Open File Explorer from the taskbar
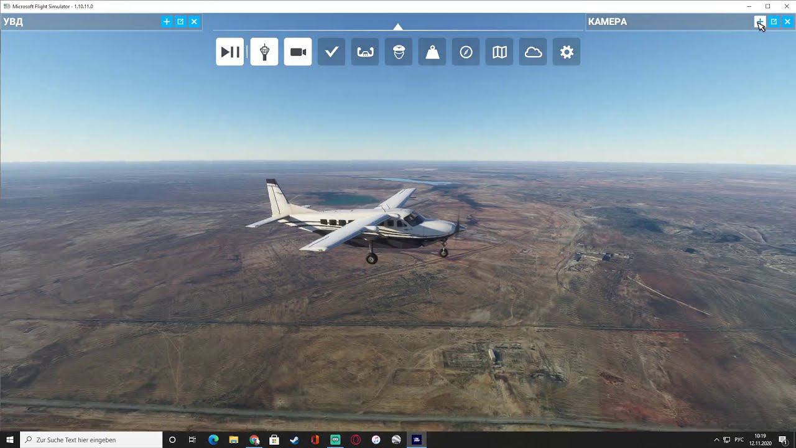Image resolution: width=796 pixels, height=448 pixels. point(234,440)
